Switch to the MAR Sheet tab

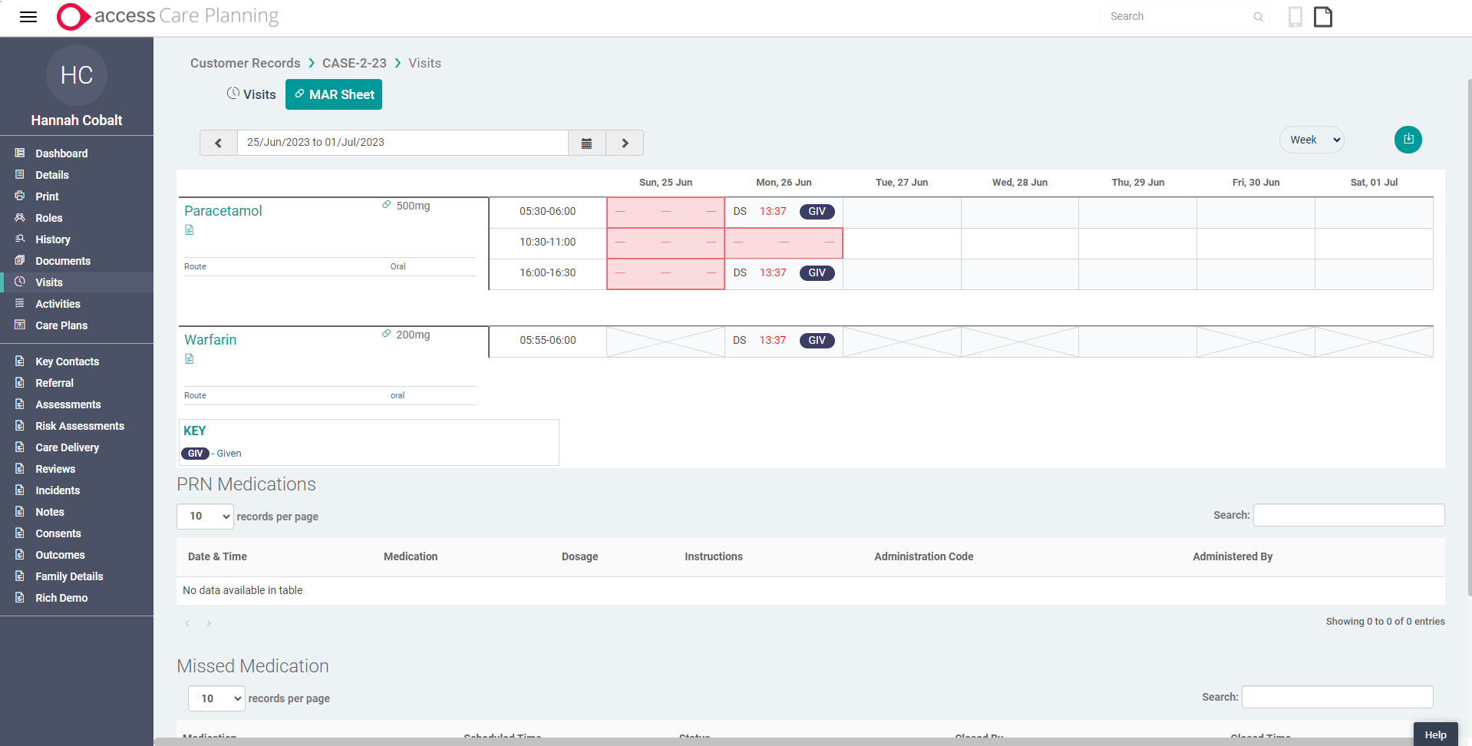click(333, 94)
